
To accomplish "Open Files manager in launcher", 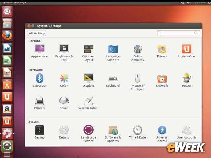I will pos(7,23).
